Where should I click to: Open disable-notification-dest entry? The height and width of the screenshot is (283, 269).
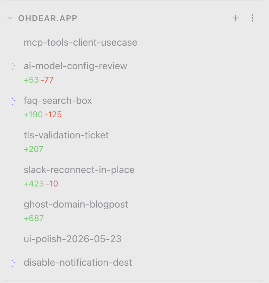click(x=78, y=263)
